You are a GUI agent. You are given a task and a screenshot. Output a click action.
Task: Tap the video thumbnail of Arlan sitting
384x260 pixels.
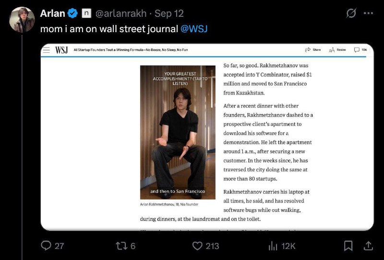pos(178,132)
